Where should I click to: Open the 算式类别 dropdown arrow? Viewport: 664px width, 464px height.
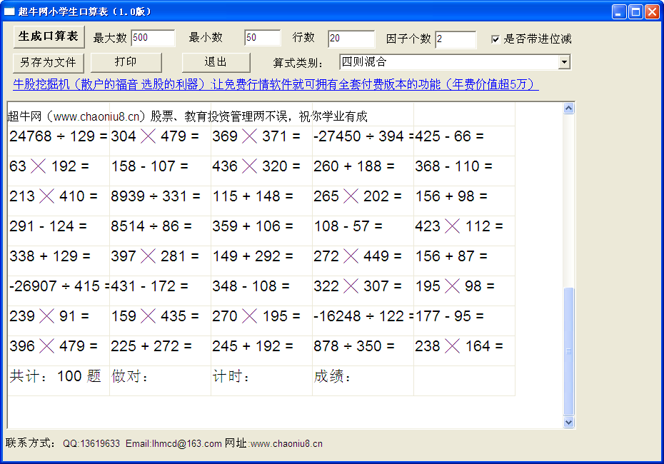563,62
